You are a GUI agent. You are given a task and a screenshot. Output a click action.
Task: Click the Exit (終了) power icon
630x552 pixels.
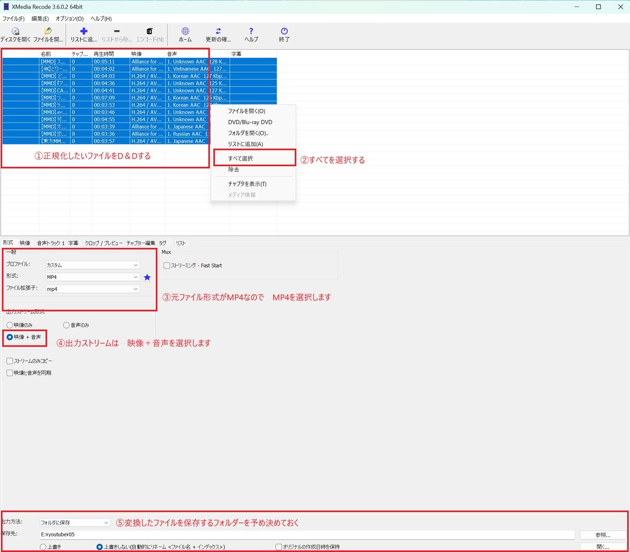point(284,31)
